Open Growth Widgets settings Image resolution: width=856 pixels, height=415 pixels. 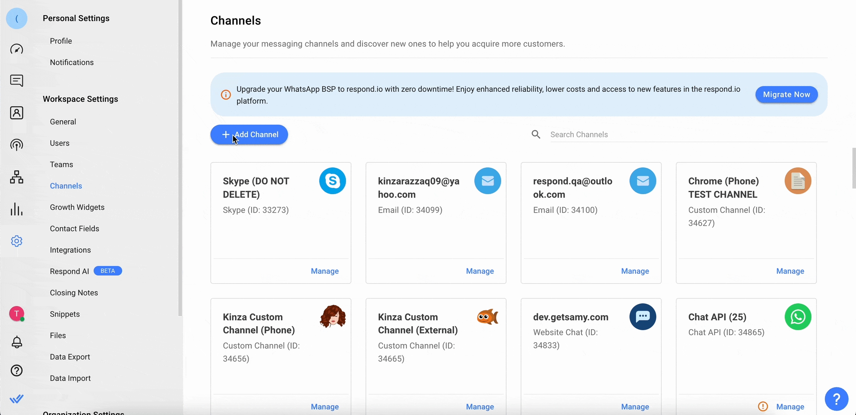(x=77, y=207)
